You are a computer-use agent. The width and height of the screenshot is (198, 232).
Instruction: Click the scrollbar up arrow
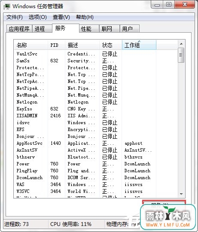181,44
